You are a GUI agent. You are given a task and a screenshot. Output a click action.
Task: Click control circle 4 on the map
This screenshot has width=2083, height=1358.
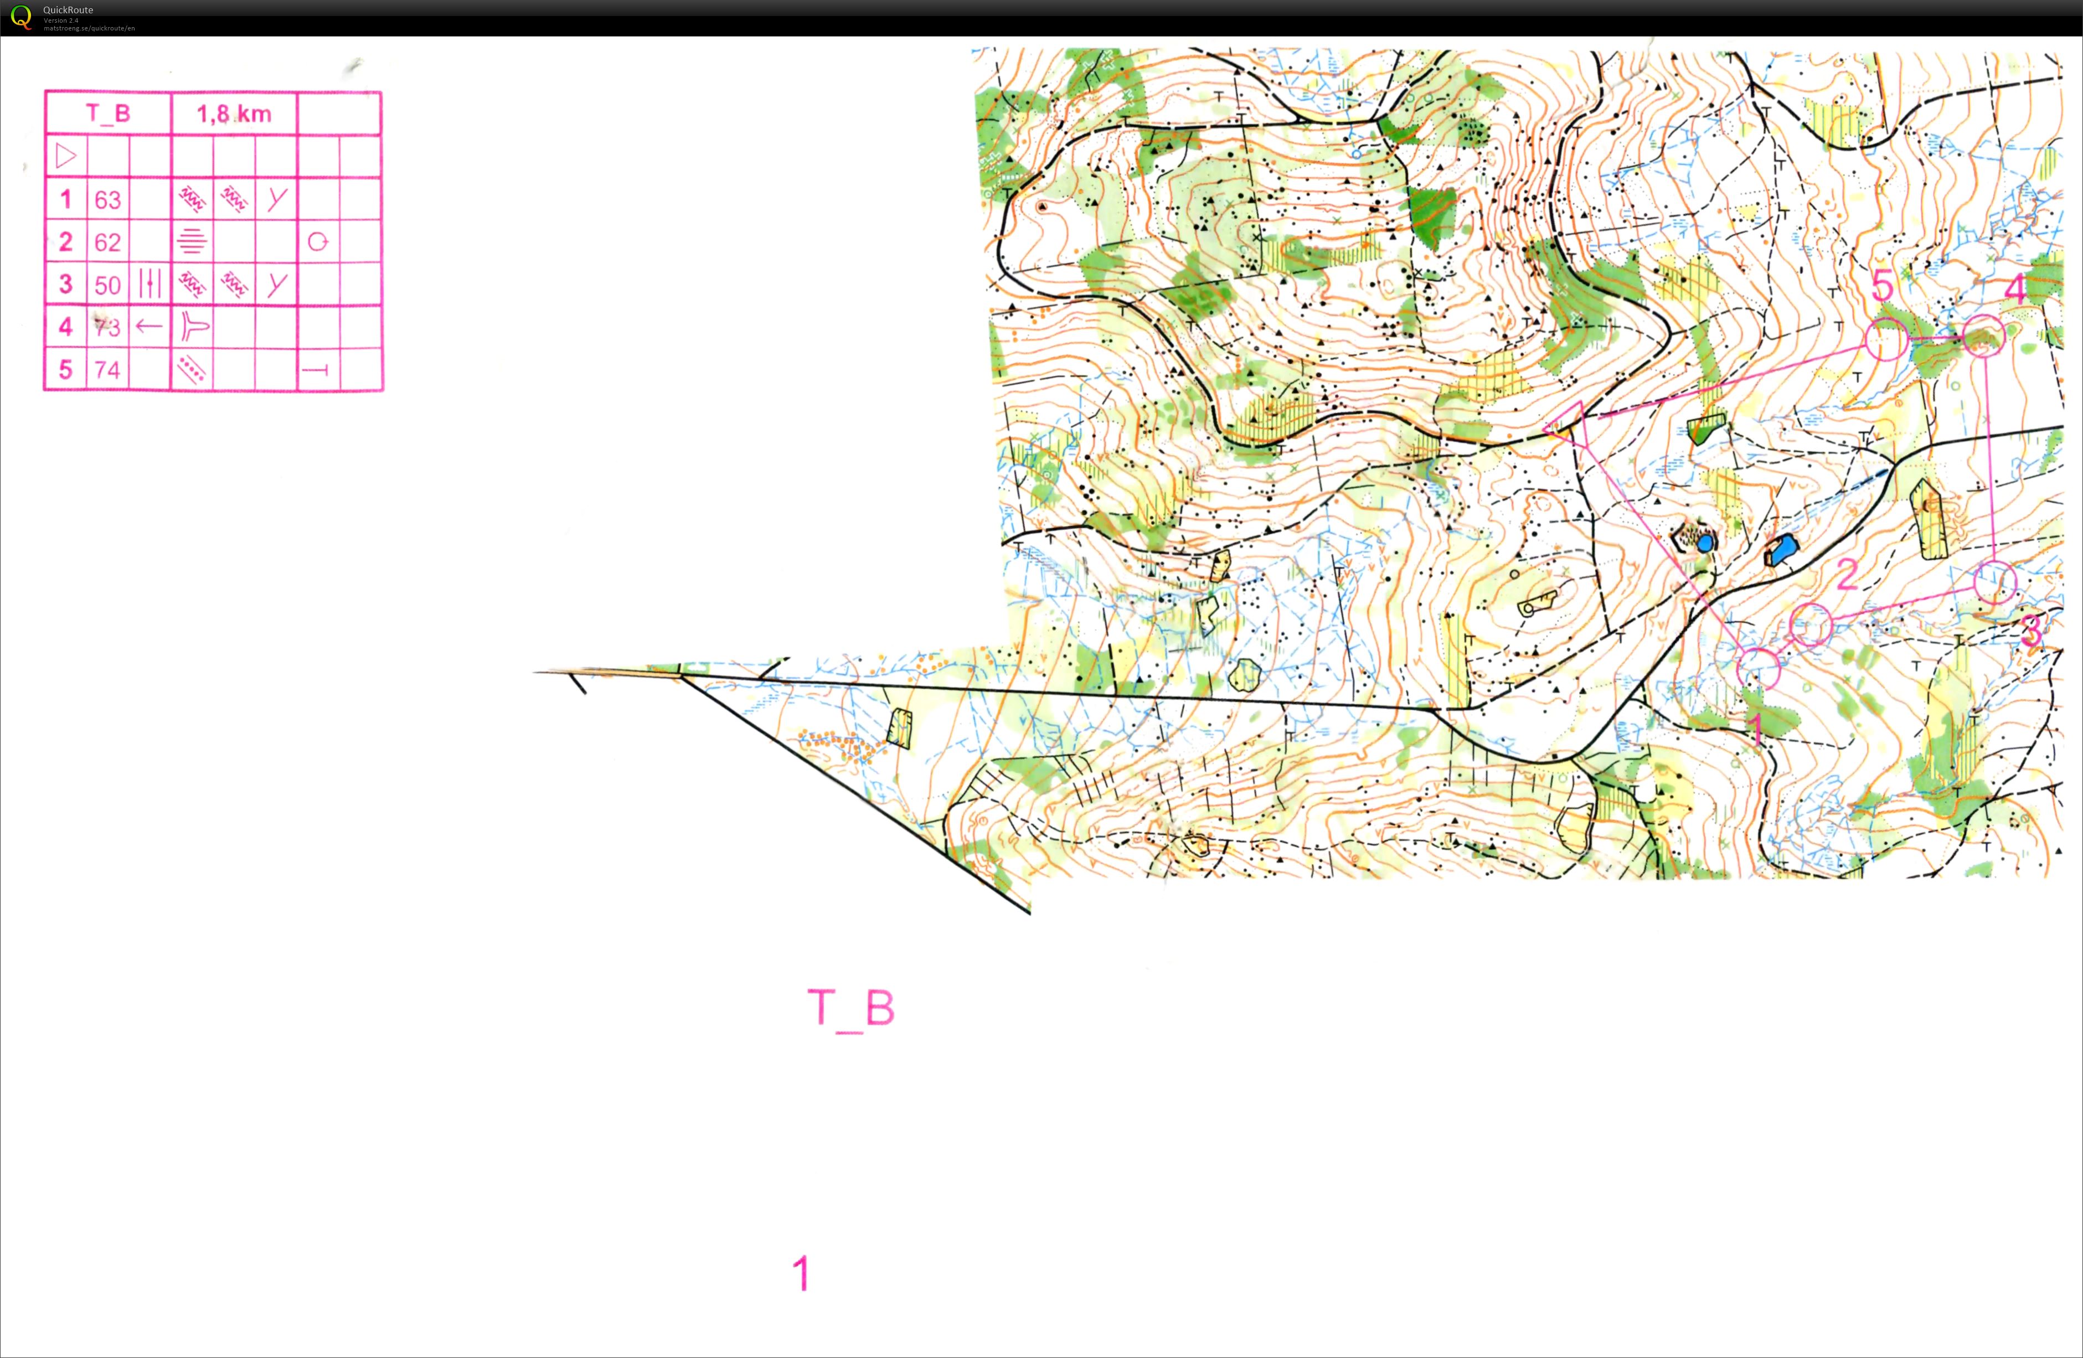pyautogui.click(x=1984, y=336)
